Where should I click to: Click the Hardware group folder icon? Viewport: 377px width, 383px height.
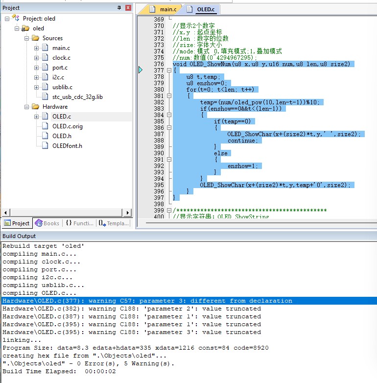(x=35, y=107)
